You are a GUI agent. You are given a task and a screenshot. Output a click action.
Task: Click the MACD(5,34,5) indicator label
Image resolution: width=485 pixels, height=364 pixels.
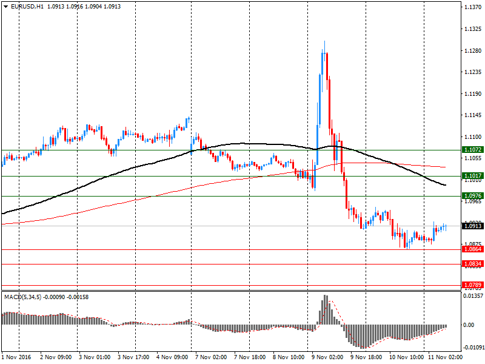pyautogui.click(x=22, y=297)
